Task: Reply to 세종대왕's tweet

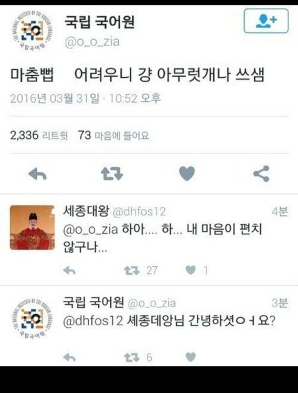Action: 69,270
